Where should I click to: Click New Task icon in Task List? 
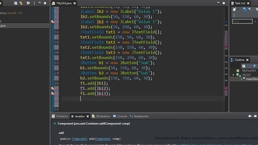235,10
